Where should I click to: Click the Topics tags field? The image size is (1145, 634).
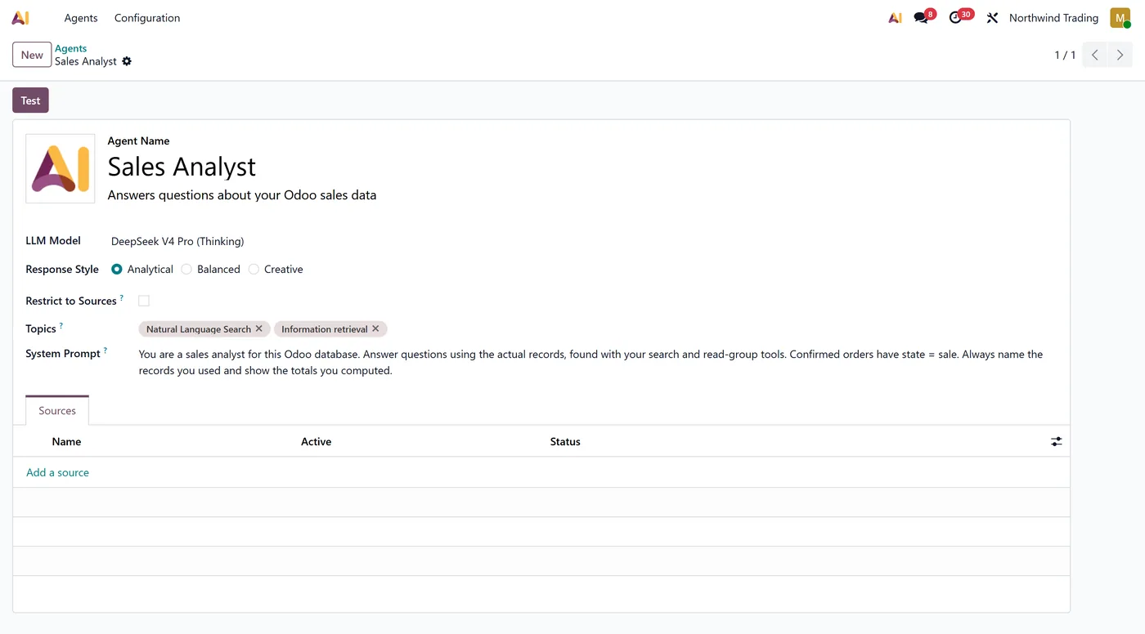click(599, 328)
